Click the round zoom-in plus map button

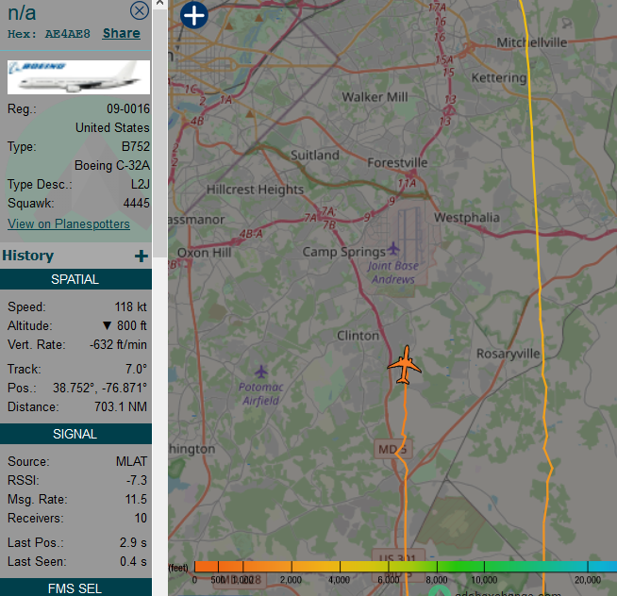(194, 15)
